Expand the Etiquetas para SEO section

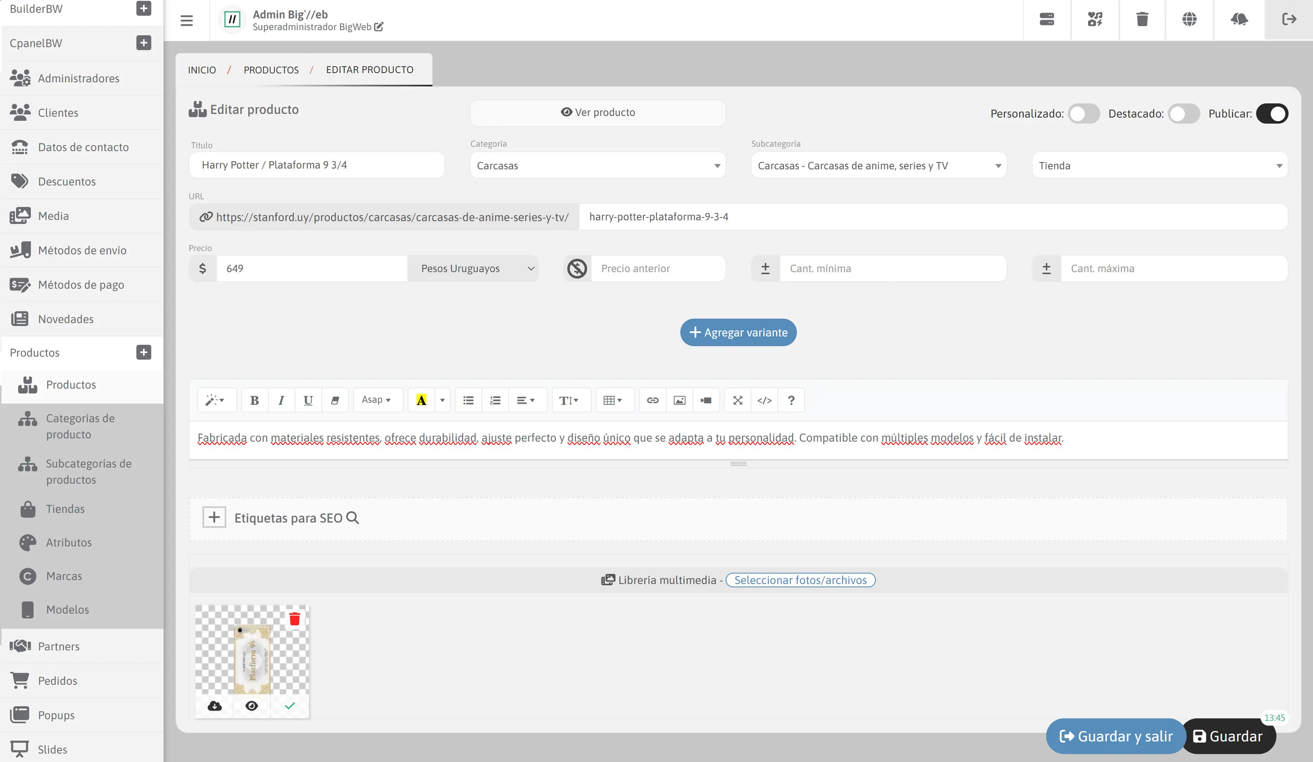coord(214,517)
